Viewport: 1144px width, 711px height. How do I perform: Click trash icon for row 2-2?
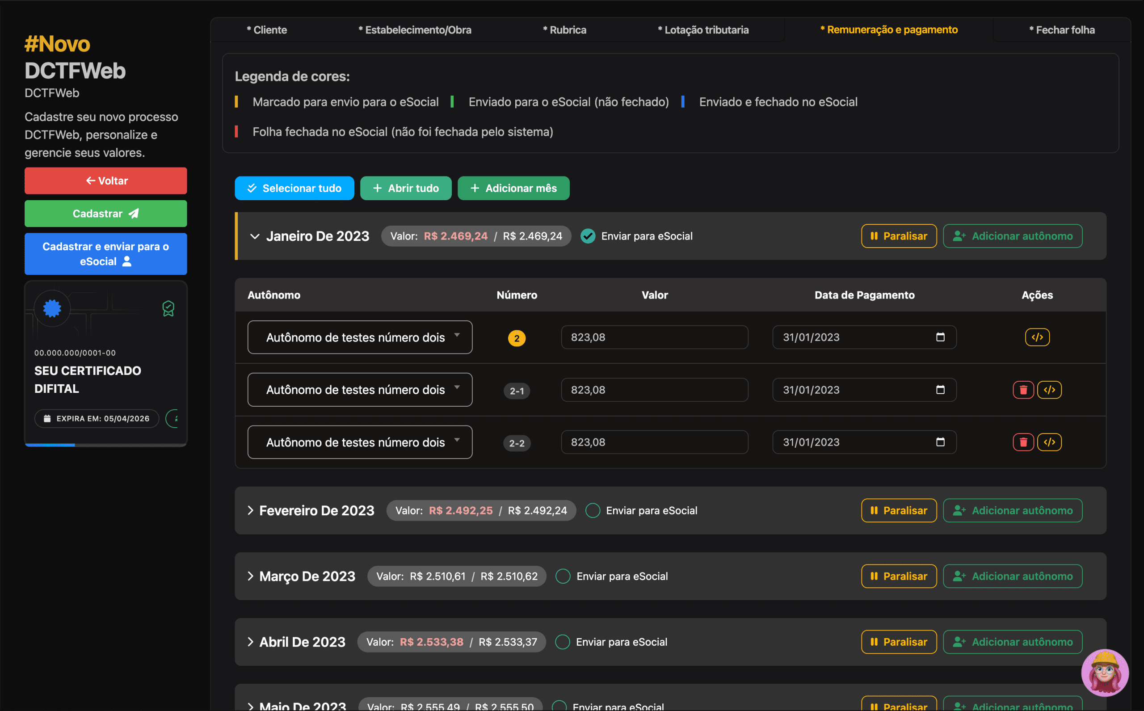point(1023,442)
